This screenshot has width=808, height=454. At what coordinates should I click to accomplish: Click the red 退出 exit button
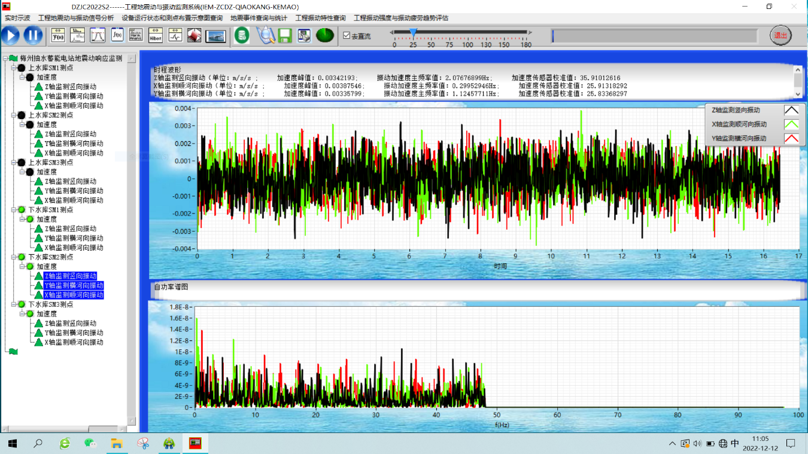(x=780, y=35)
